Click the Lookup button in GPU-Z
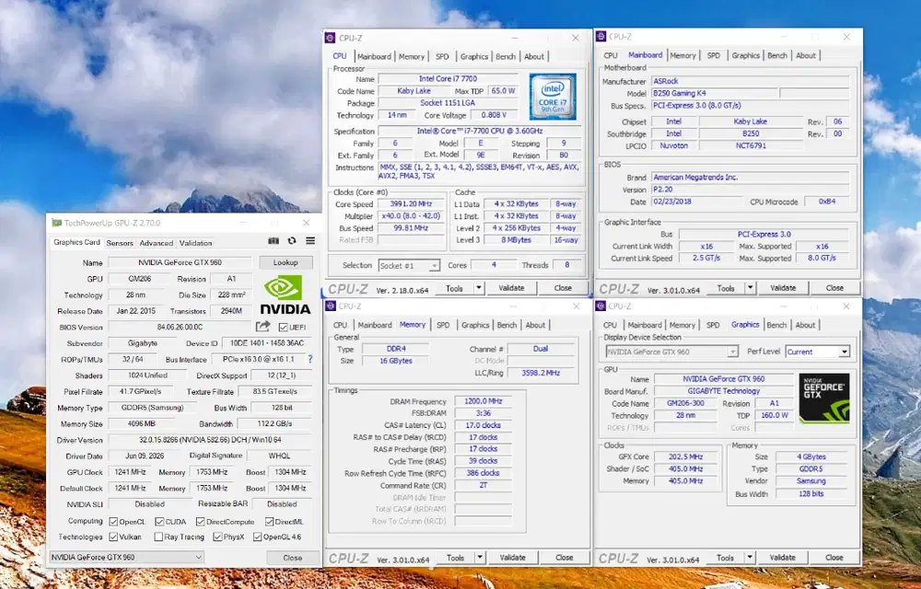 (x=286, y=262)
